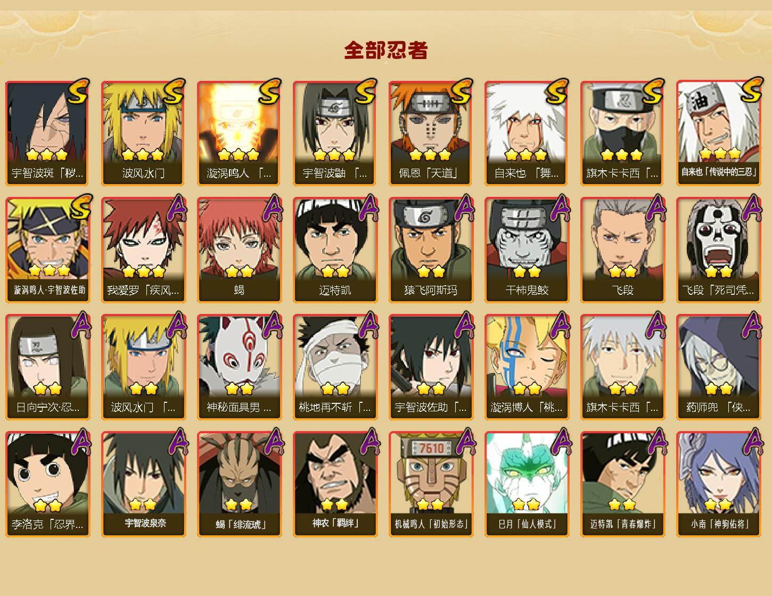Screen dimensions: 772x596
Task: Open the 宇智波泉奈 ninja card
Action: click(x=143, y=484)
